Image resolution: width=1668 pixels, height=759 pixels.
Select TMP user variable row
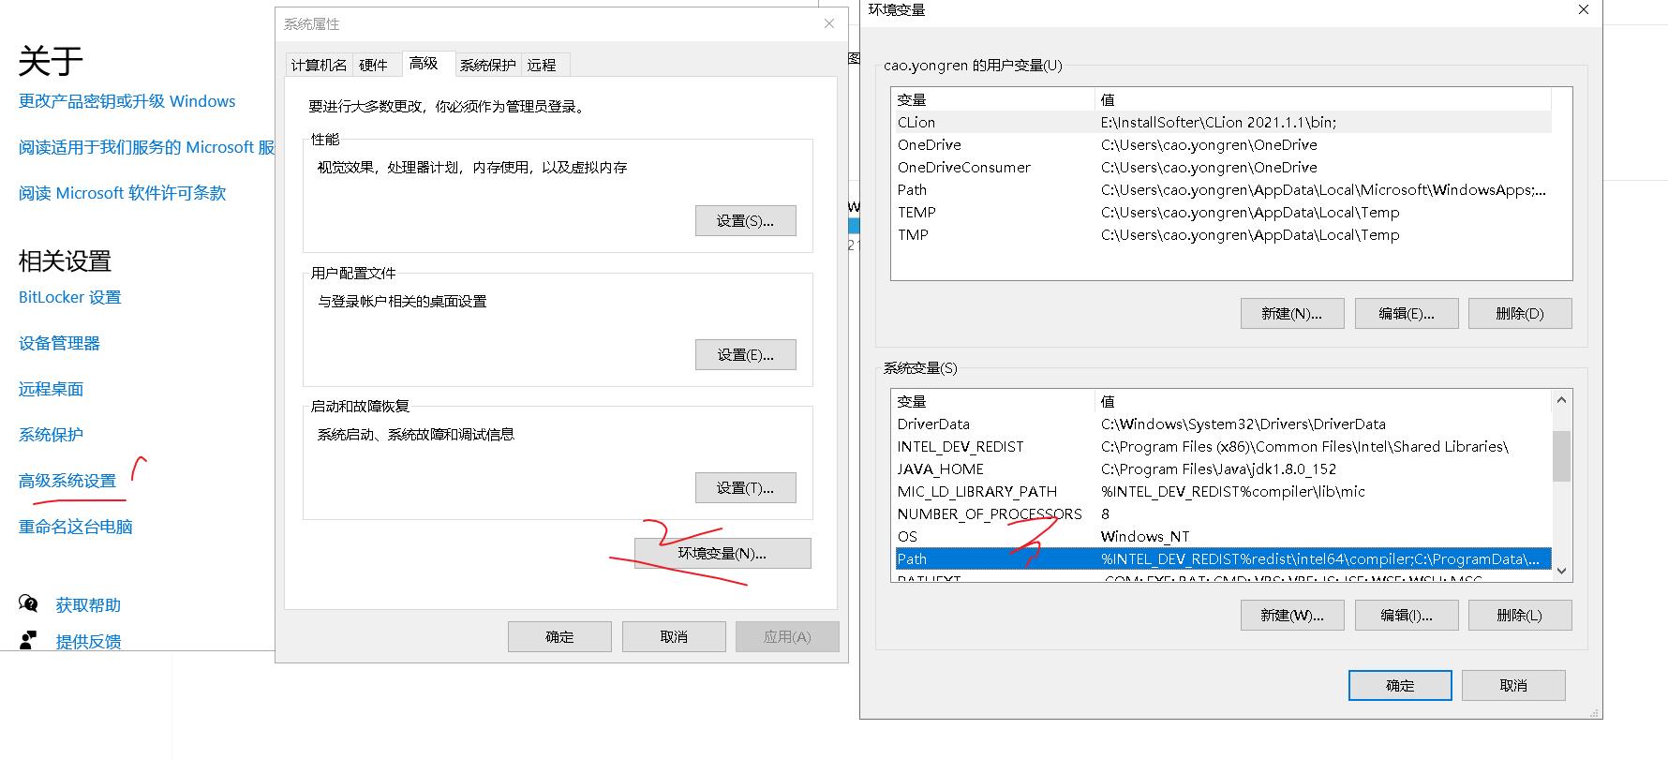click(x=1222, y=234)
